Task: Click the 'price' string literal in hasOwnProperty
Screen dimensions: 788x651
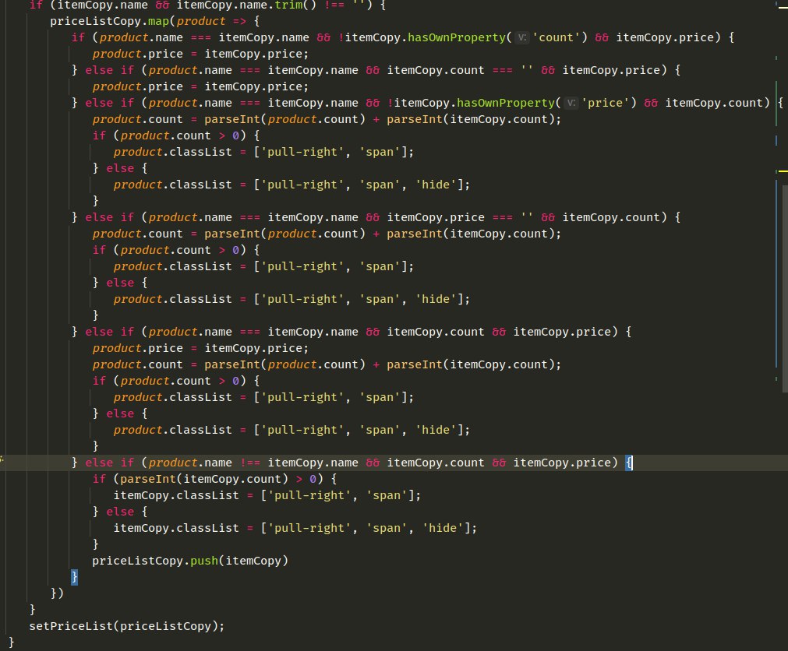Action: click(605, 103)
